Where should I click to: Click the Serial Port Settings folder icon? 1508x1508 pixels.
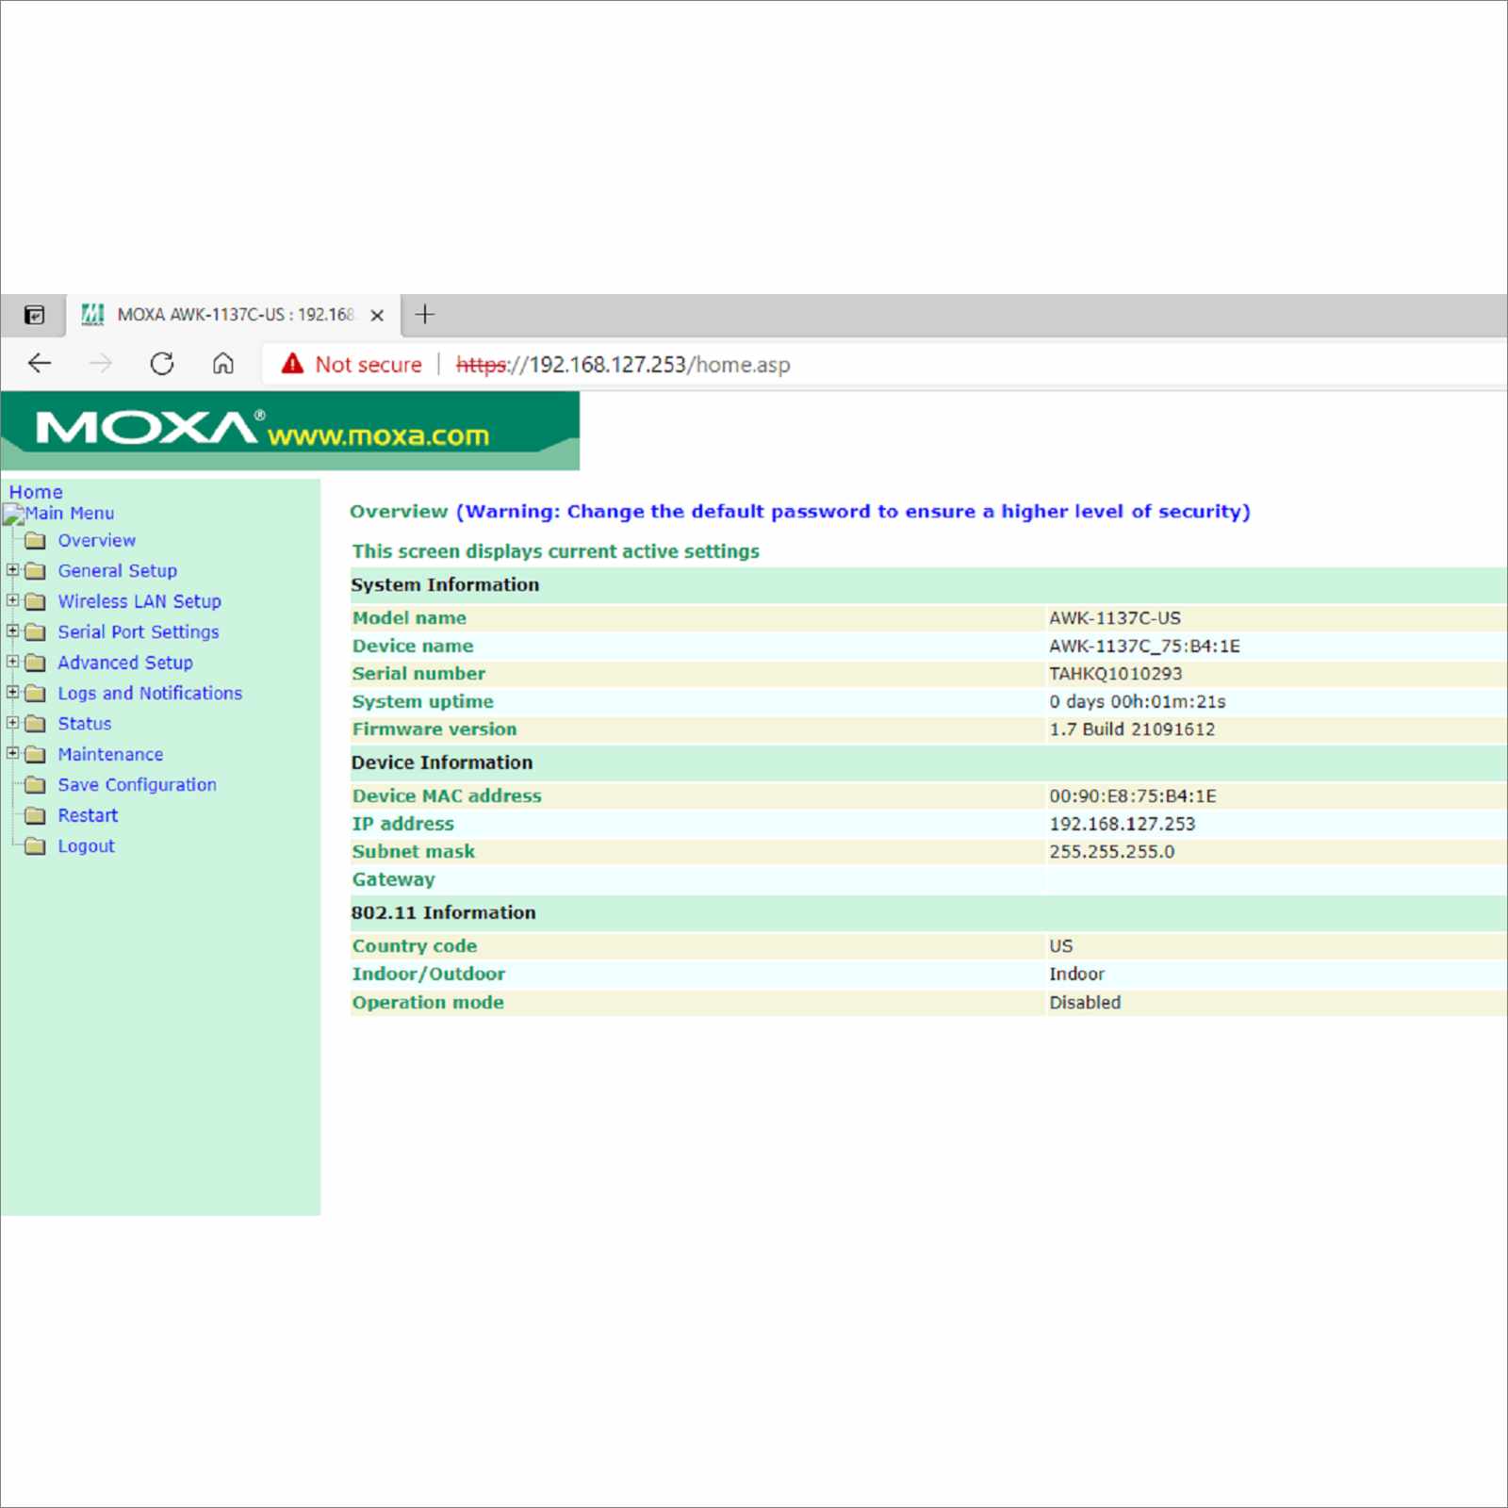tap(35, 631)
